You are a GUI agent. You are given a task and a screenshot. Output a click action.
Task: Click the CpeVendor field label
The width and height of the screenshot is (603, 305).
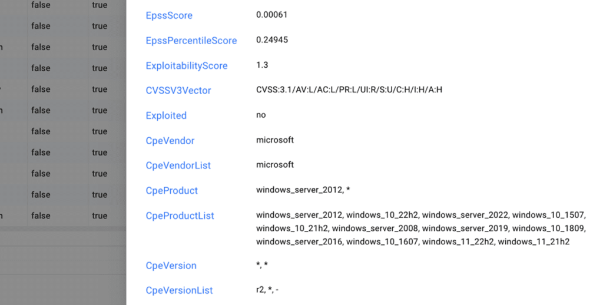[170, 141]
